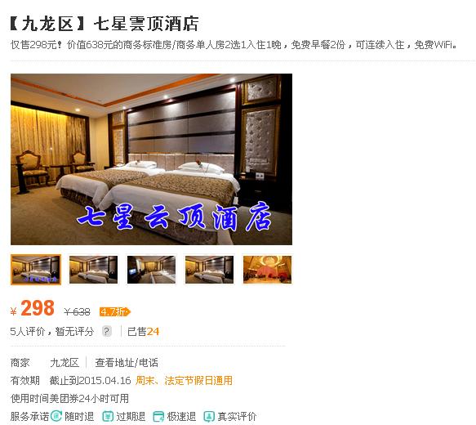This screenshot has height=425, width=476.
Task: Click the 随时退 service promise icon
Action: (x=56, y=416)
